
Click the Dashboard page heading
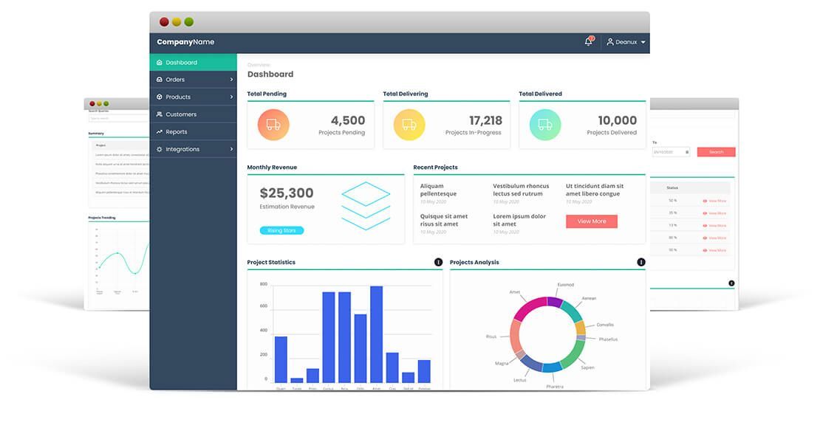tap(270, 74)
